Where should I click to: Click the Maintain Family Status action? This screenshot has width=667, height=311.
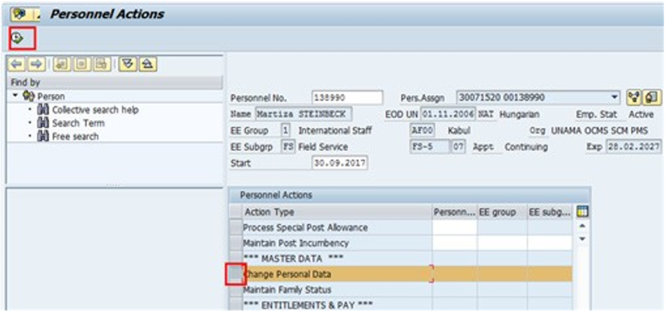[287, 290]
